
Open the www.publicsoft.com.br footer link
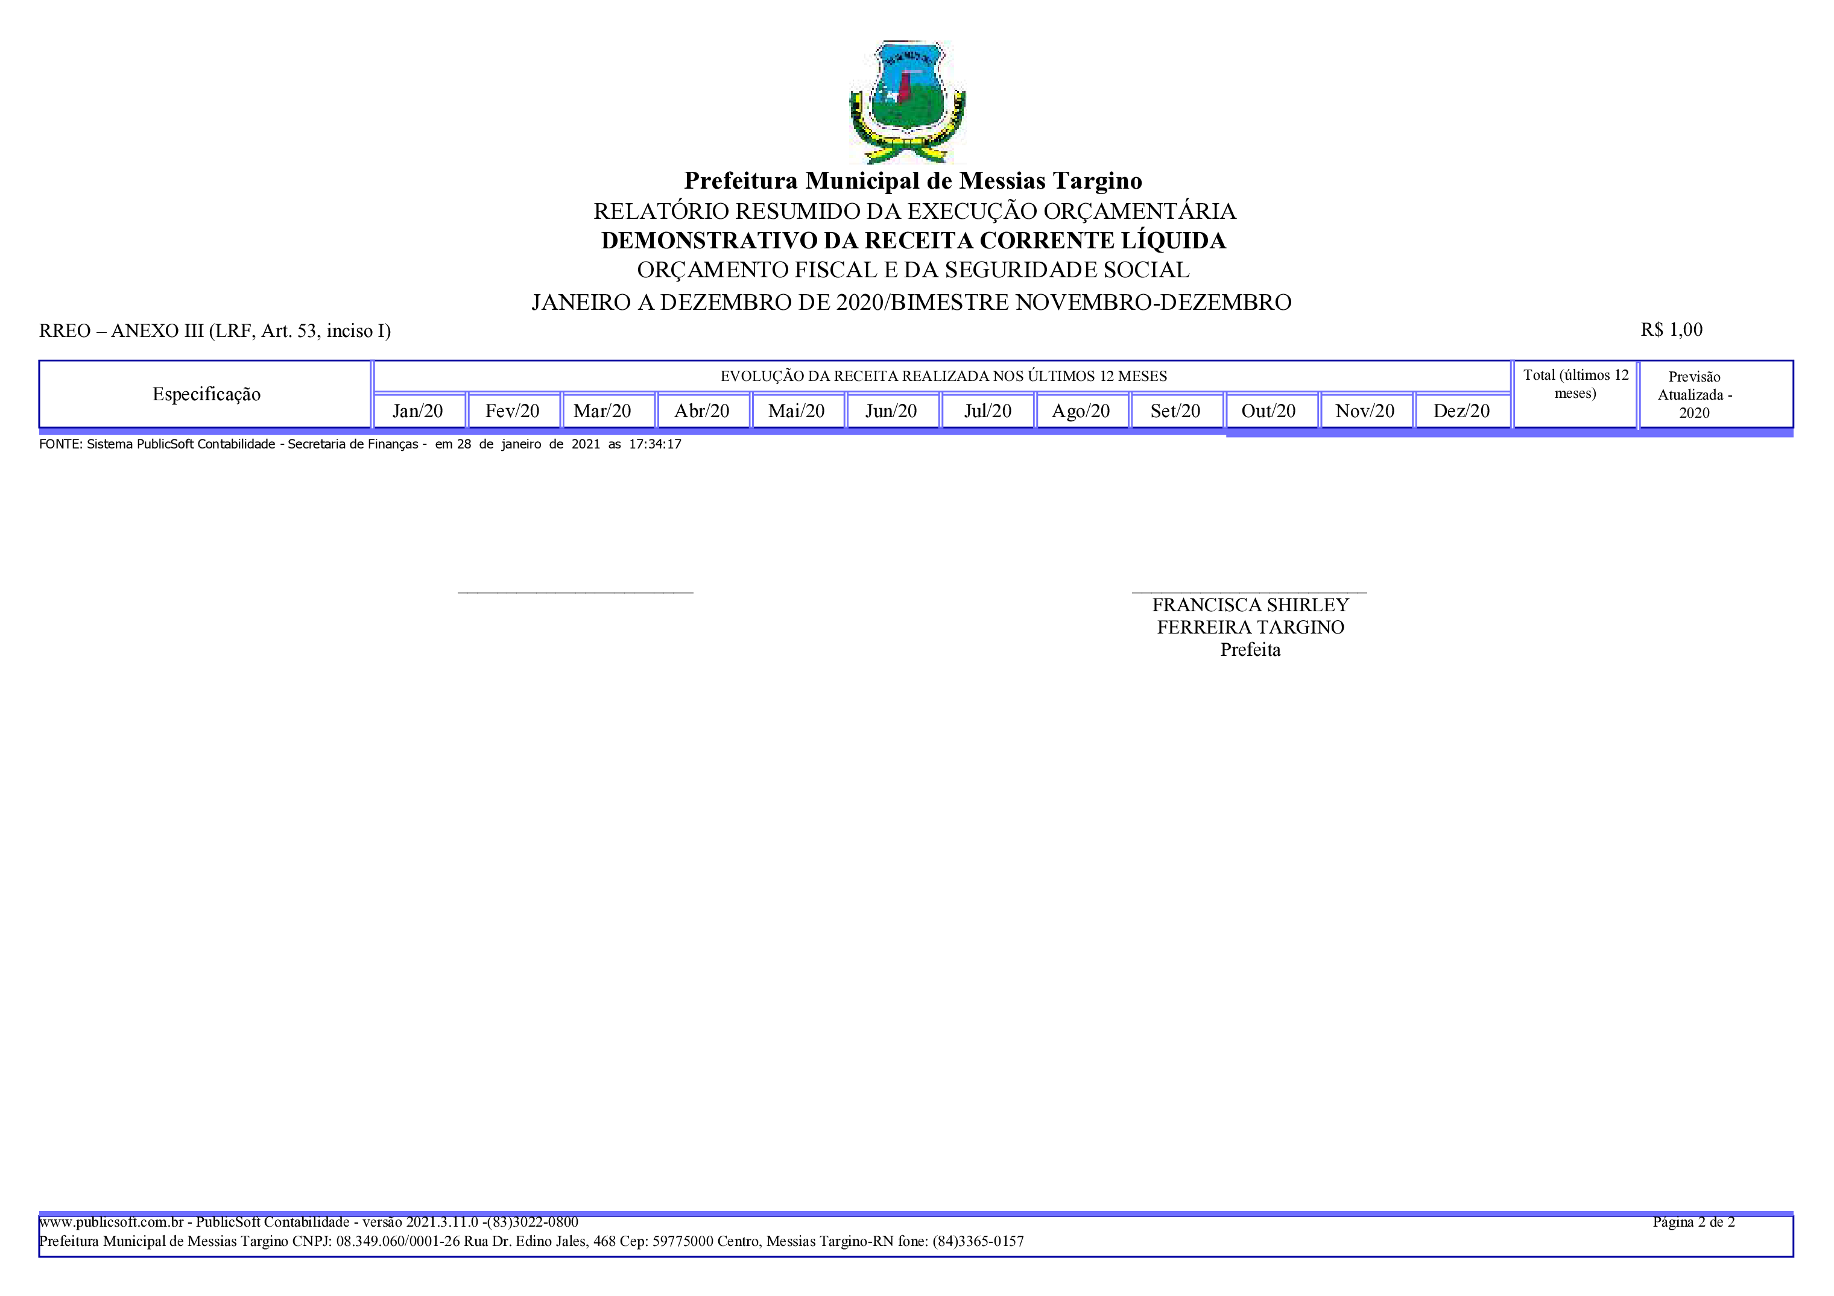click(x=111, y=1222)
